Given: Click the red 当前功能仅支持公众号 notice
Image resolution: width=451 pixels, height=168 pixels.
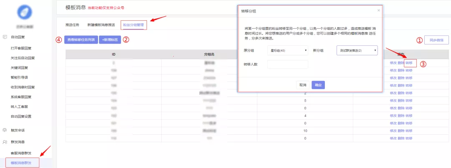Looking at the screenshot, I should coord(106,8).
